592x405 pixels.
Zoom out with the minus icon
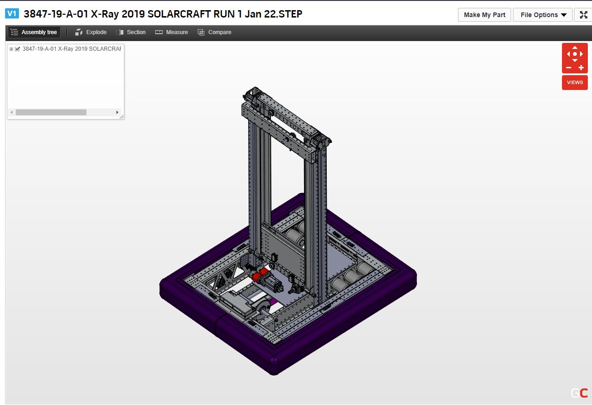(568, 68)
